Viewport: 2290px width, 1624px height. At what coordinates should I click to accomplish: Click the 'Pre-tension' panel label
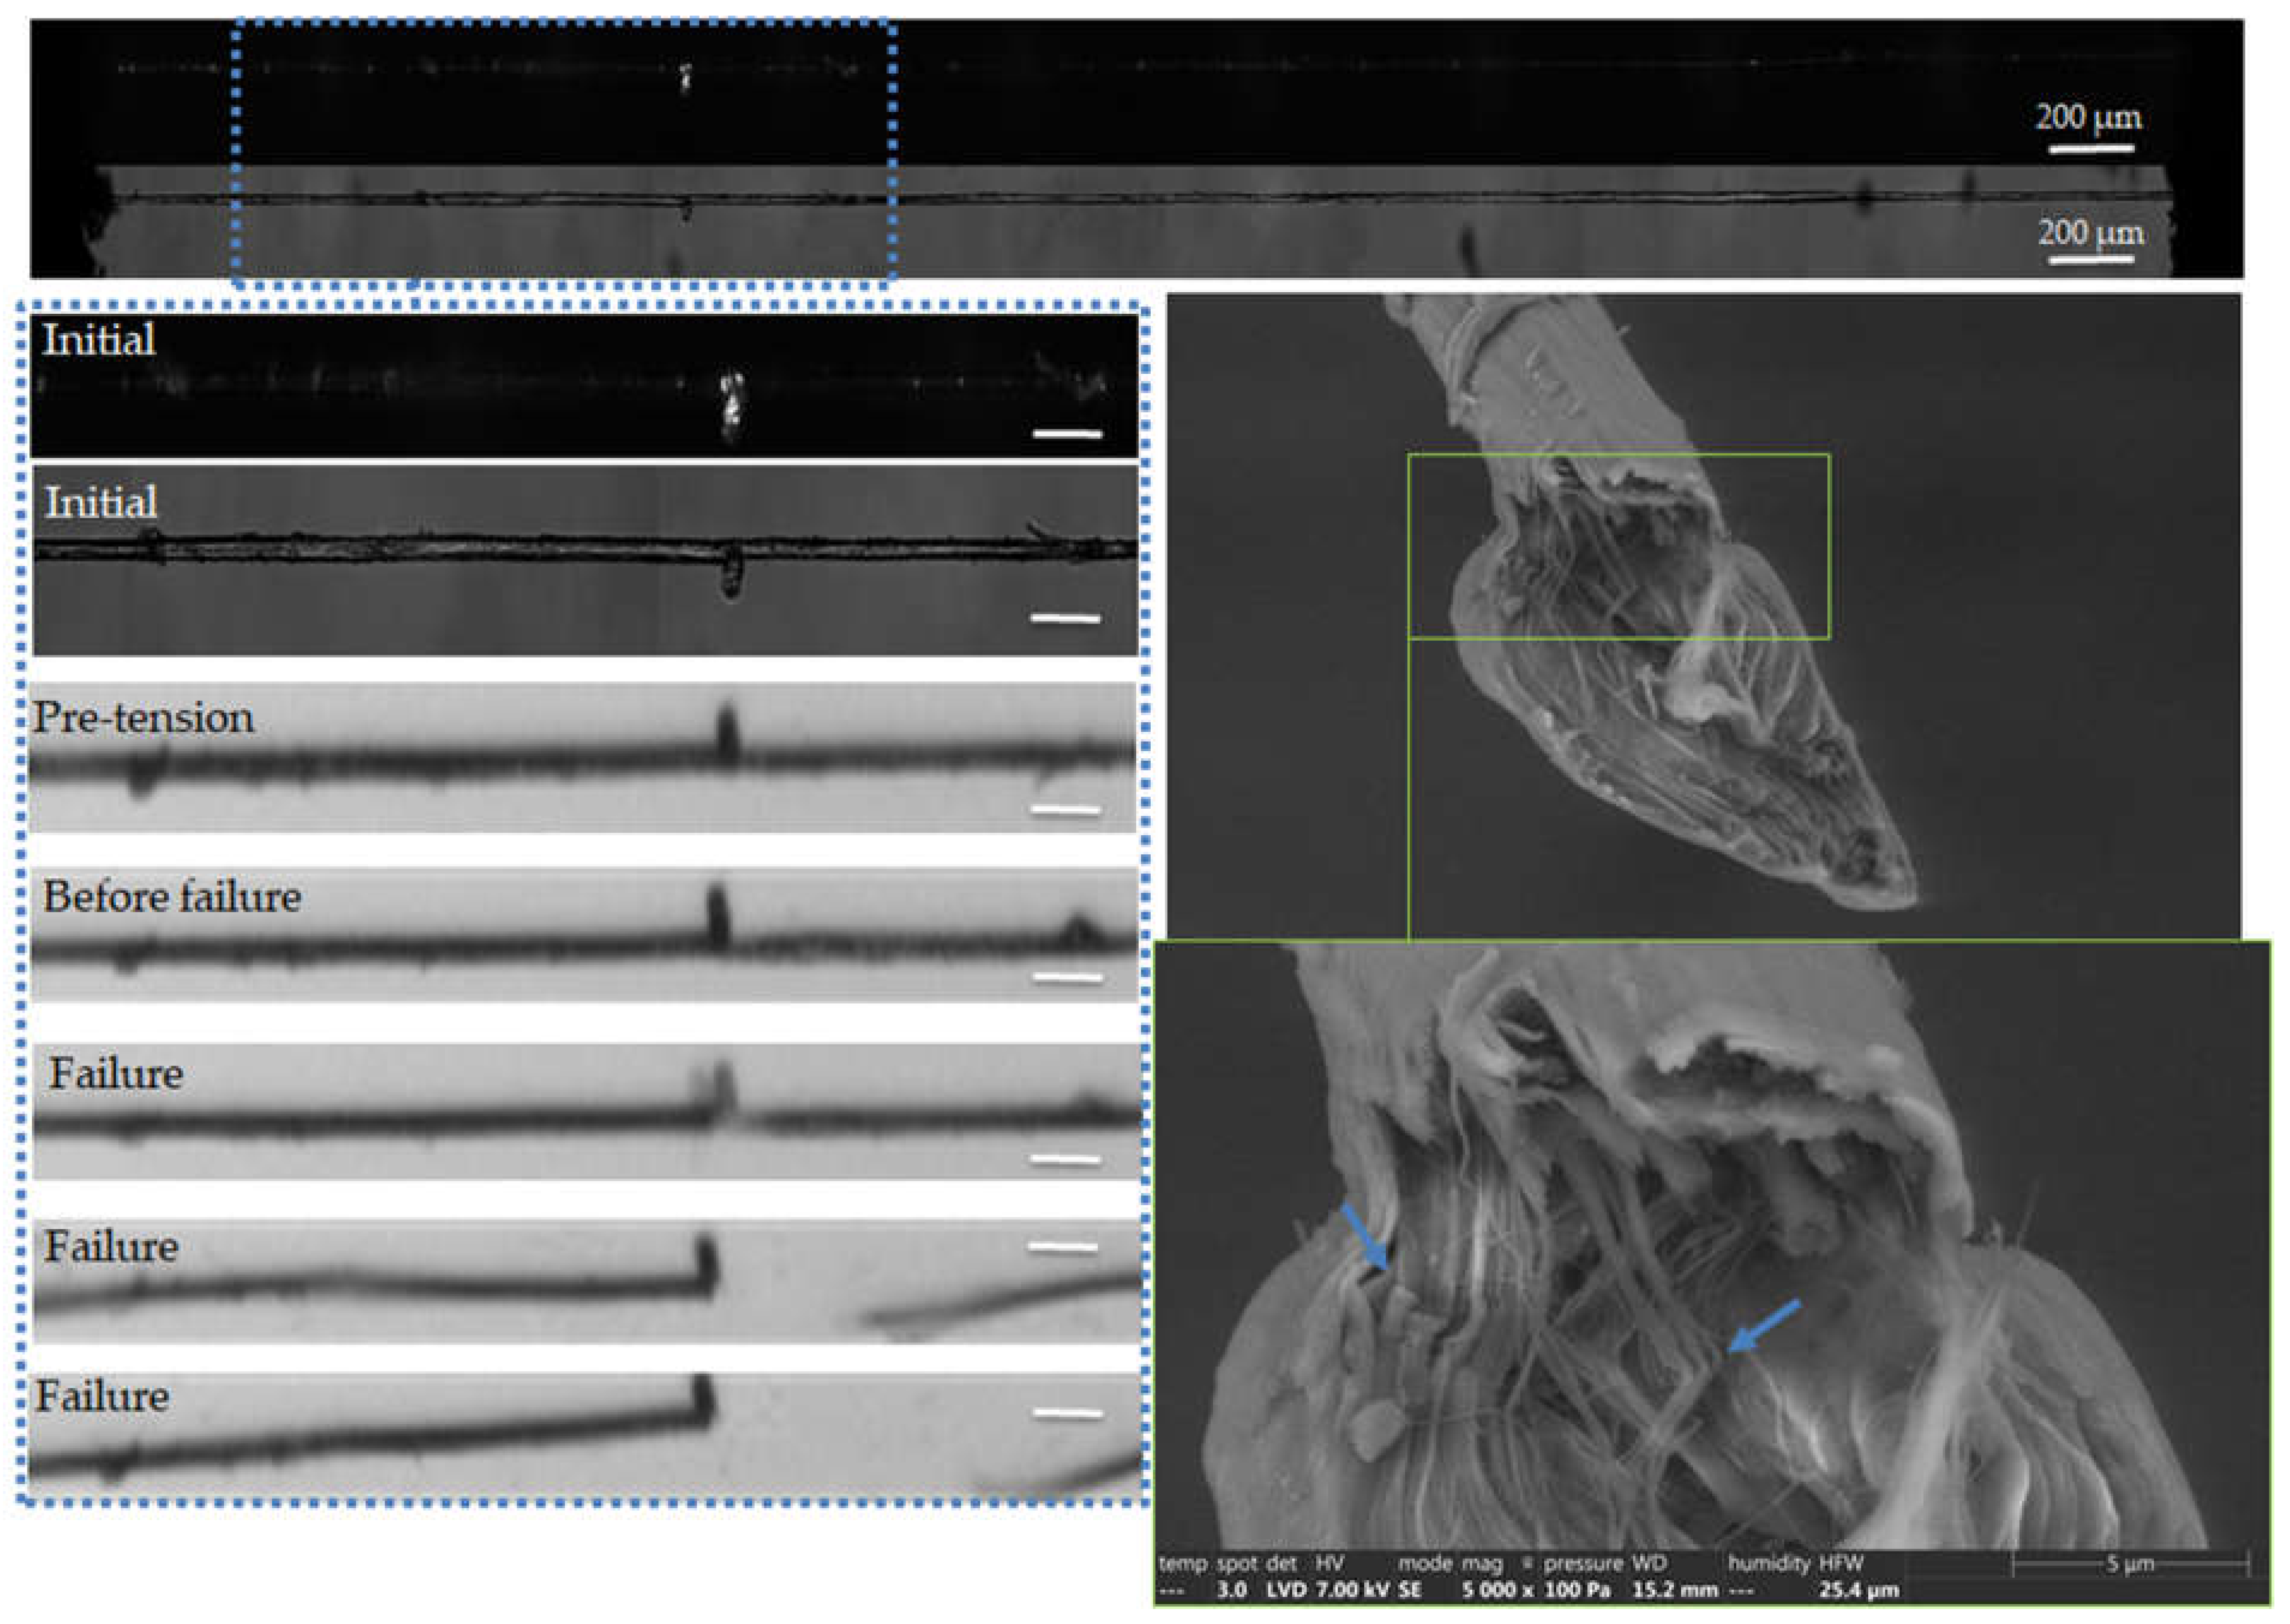[x=144, y=718]
